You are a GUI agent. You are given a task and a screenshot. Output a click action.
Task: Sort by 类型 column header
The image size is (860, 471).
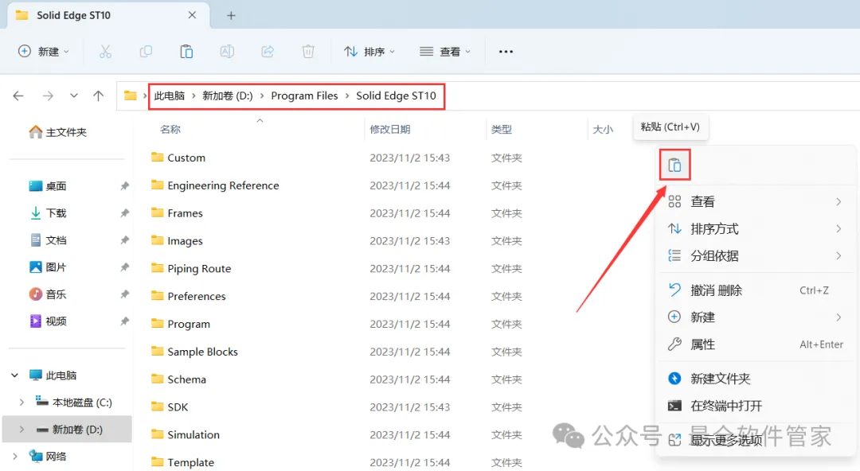(502, 130)
